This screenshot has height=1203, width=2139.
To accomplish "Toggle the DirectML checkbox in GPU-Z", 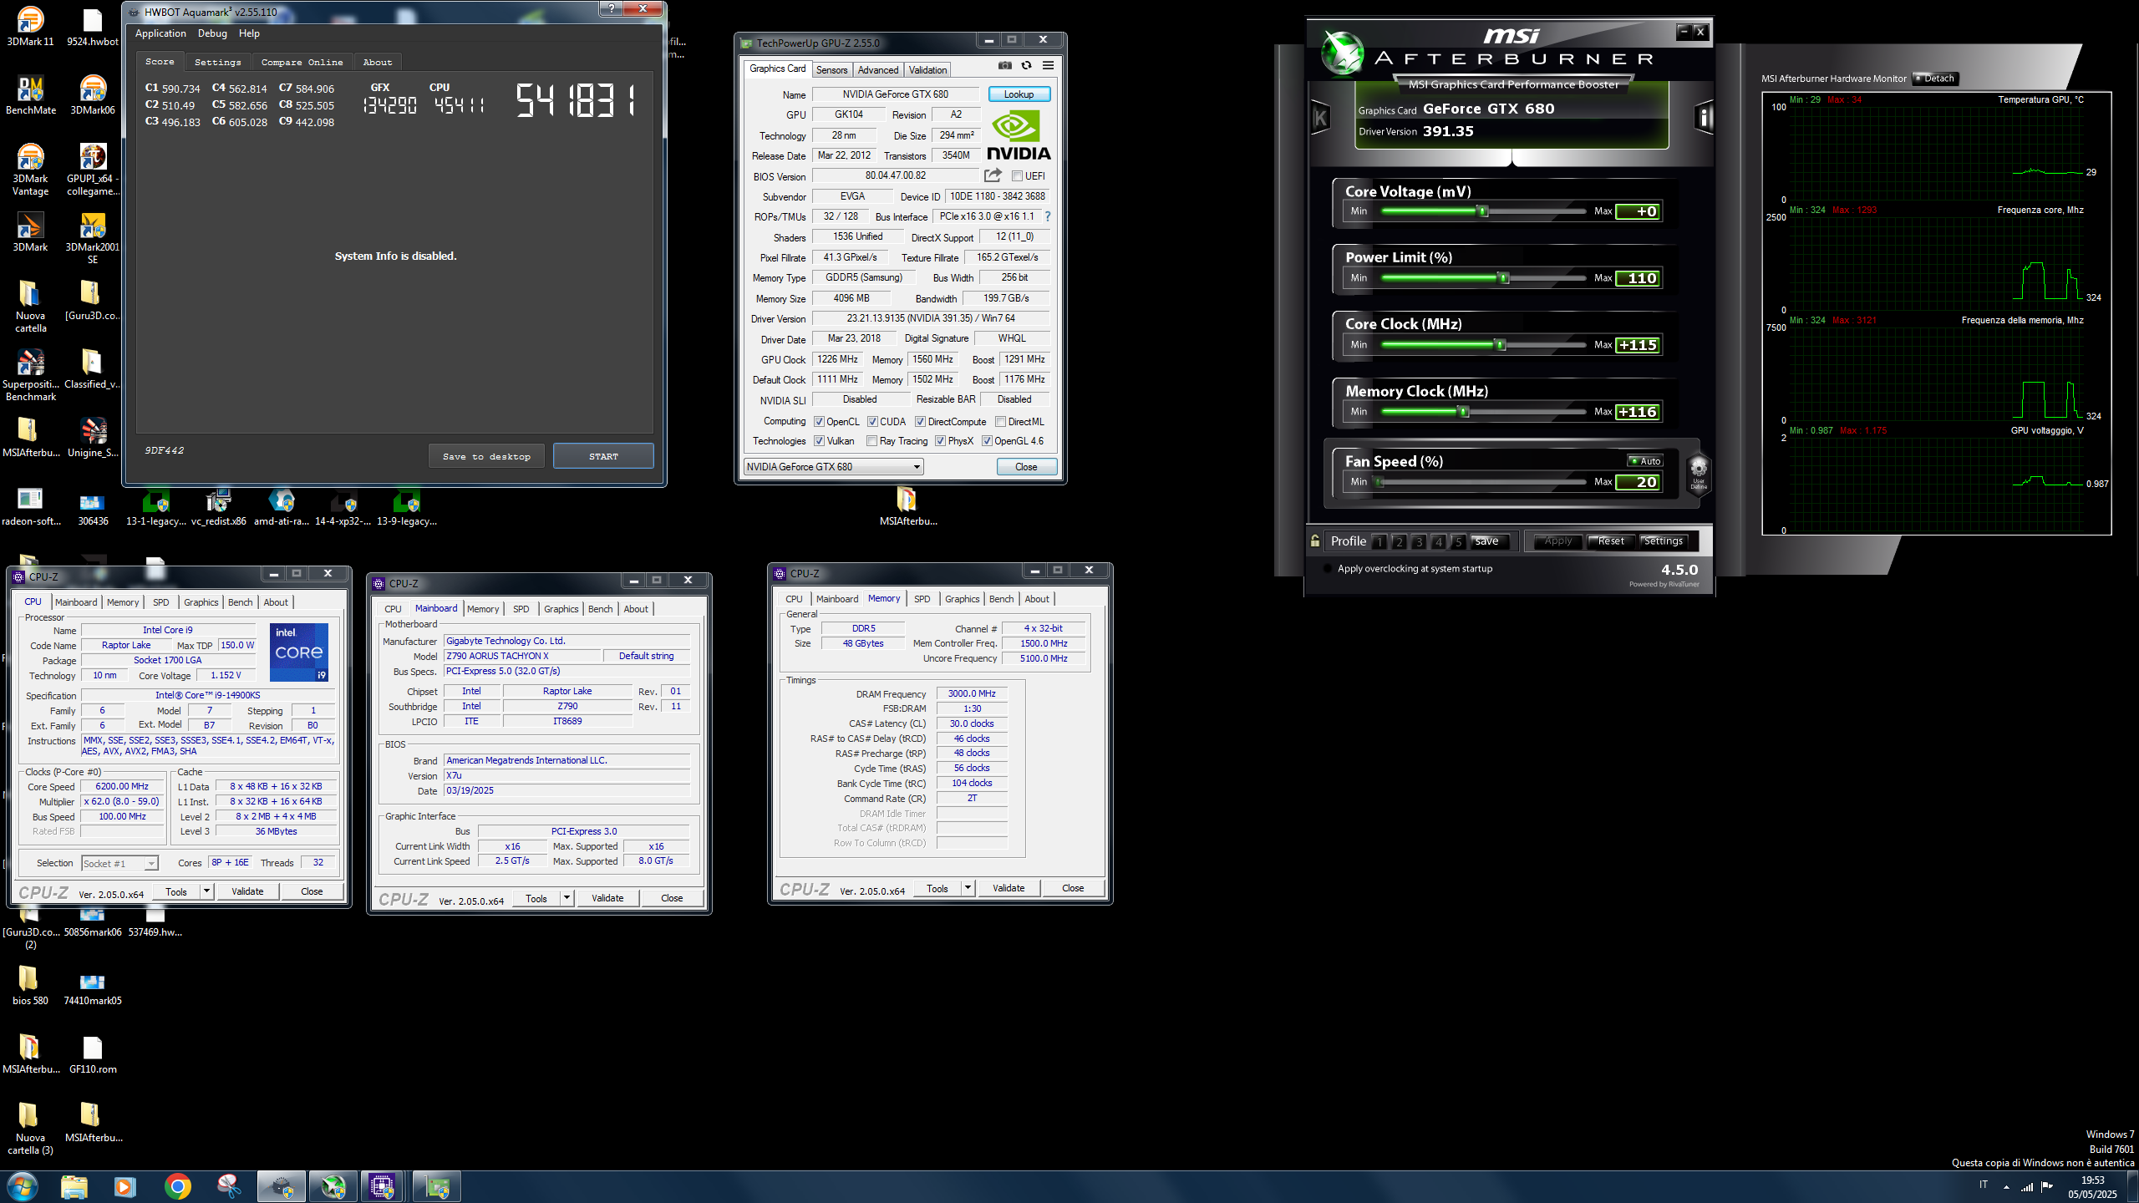I will click(1000, 422).
